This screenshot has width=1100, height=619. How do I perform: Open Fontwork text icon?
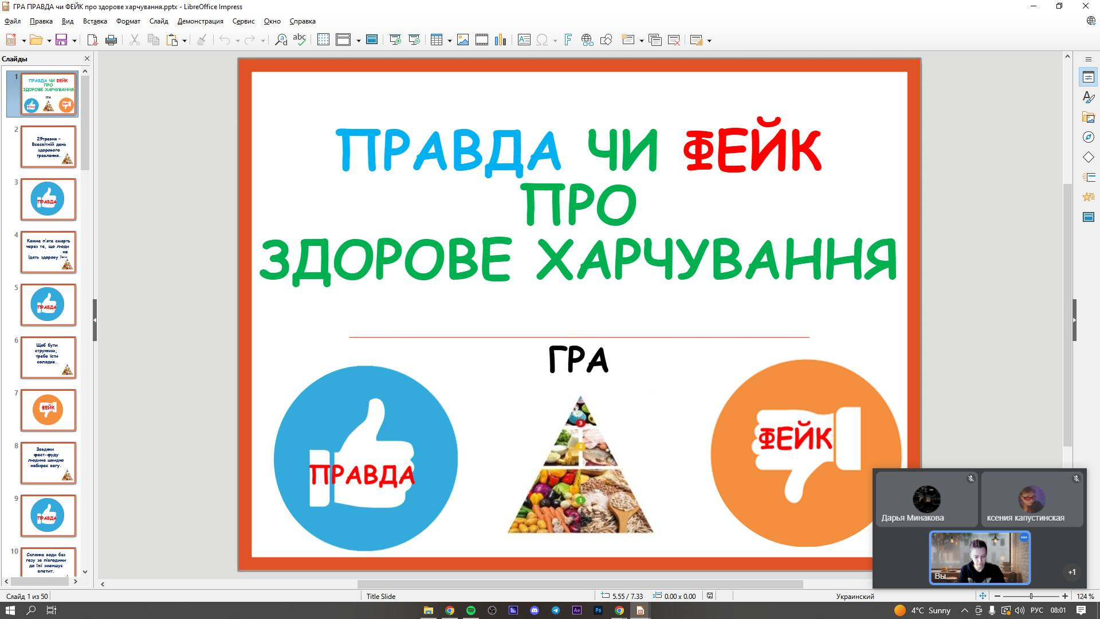[568, 40]
